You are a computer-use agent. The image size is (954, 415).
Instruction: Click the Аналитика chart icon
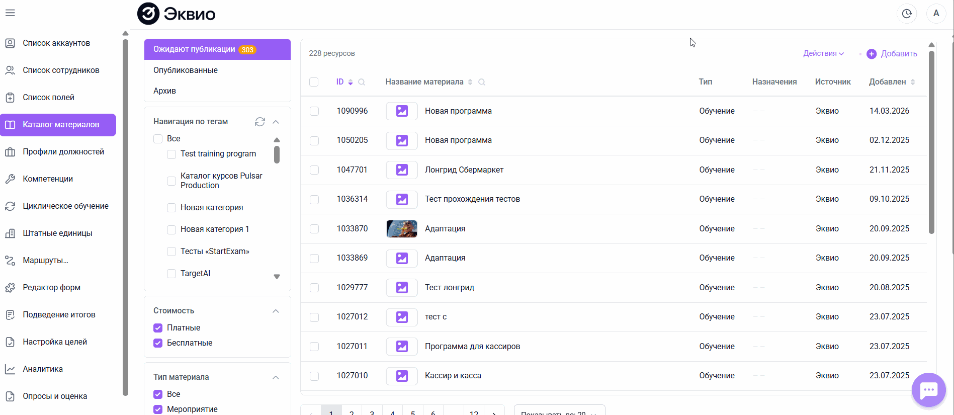point(10,369)
